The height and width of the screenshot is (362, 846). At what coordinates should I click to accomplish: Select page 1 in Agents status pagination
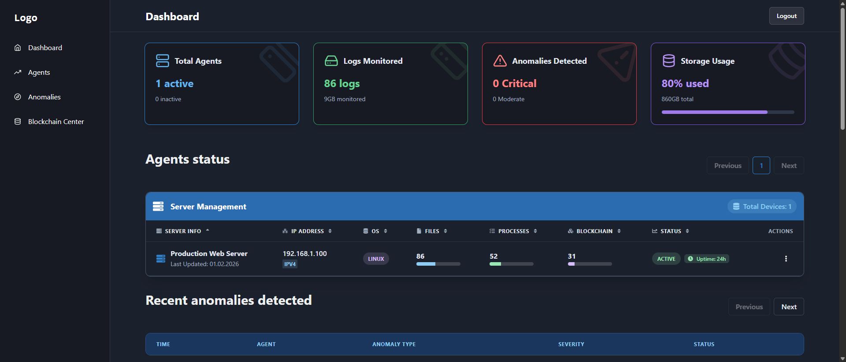click(761, 165)
